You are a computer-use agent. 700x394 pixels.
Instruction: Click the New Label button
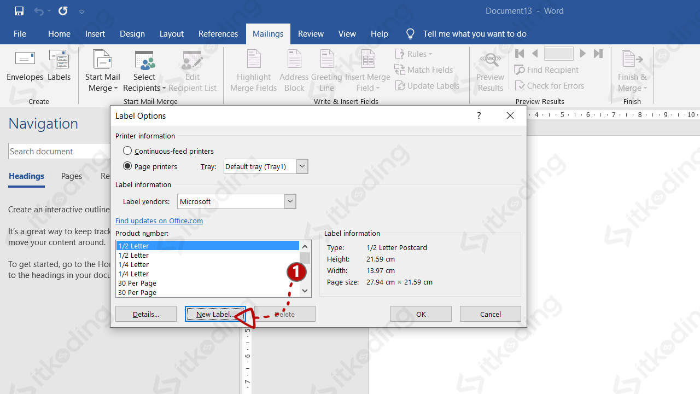click(215, 314)
